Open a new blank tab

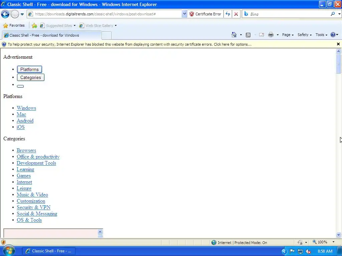coord(107,35)
